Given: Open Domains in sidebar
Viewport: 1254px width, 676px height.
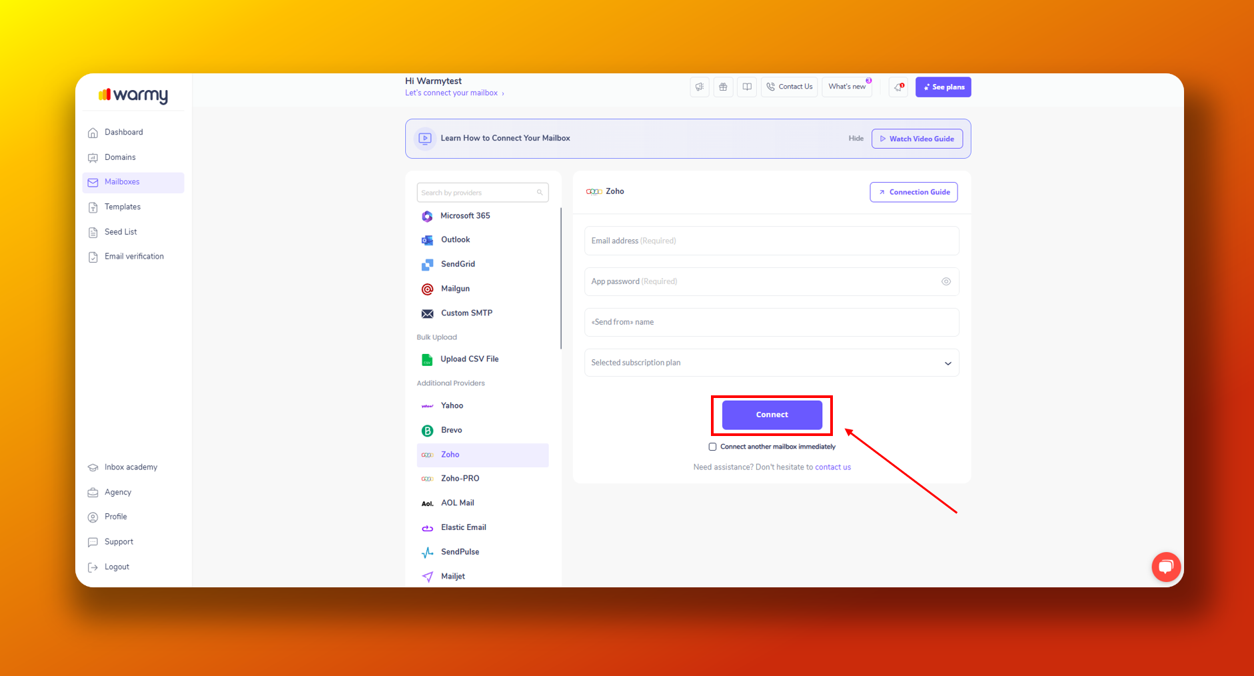Looking at the screenshot, I should click(133, 157).
